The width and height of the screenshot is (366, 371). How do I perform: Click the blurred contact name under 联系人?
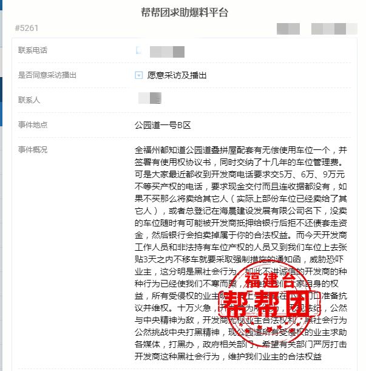[150, 98]
